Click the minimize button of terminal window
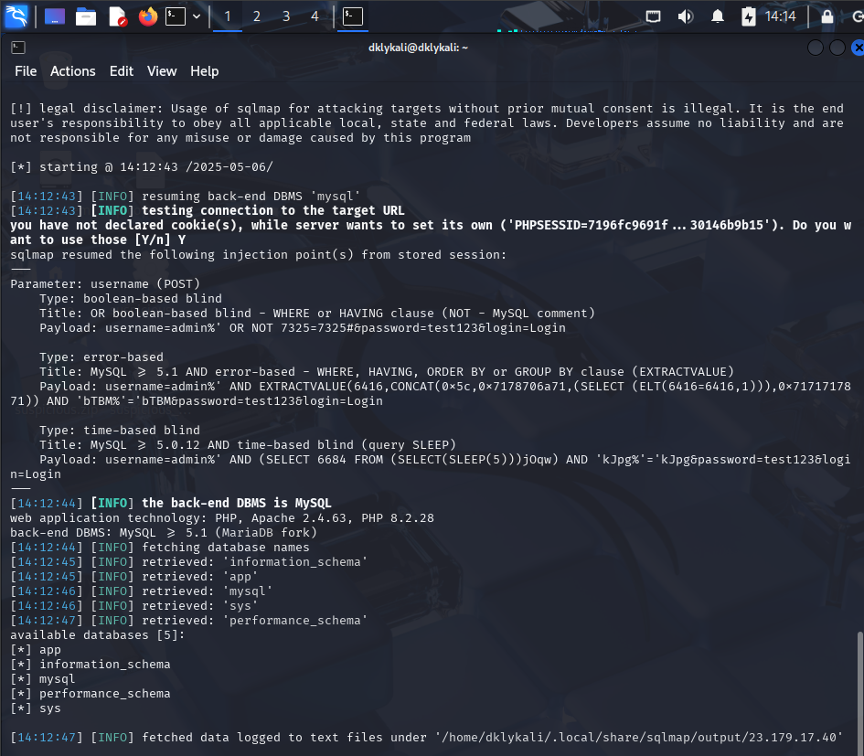This screenshot has width=864, height=756. pyautogui.click(x=816, y=48)
